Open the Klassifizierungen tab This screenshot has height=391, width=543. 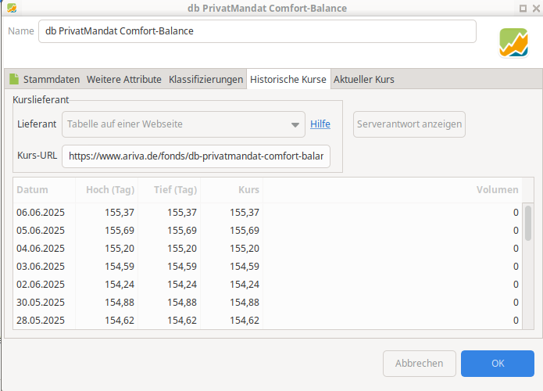[x=205, y=80]
